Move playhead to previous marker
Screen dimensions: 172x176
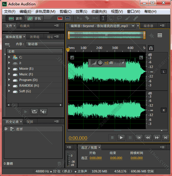pyautogui.click(x=139, y=138)
